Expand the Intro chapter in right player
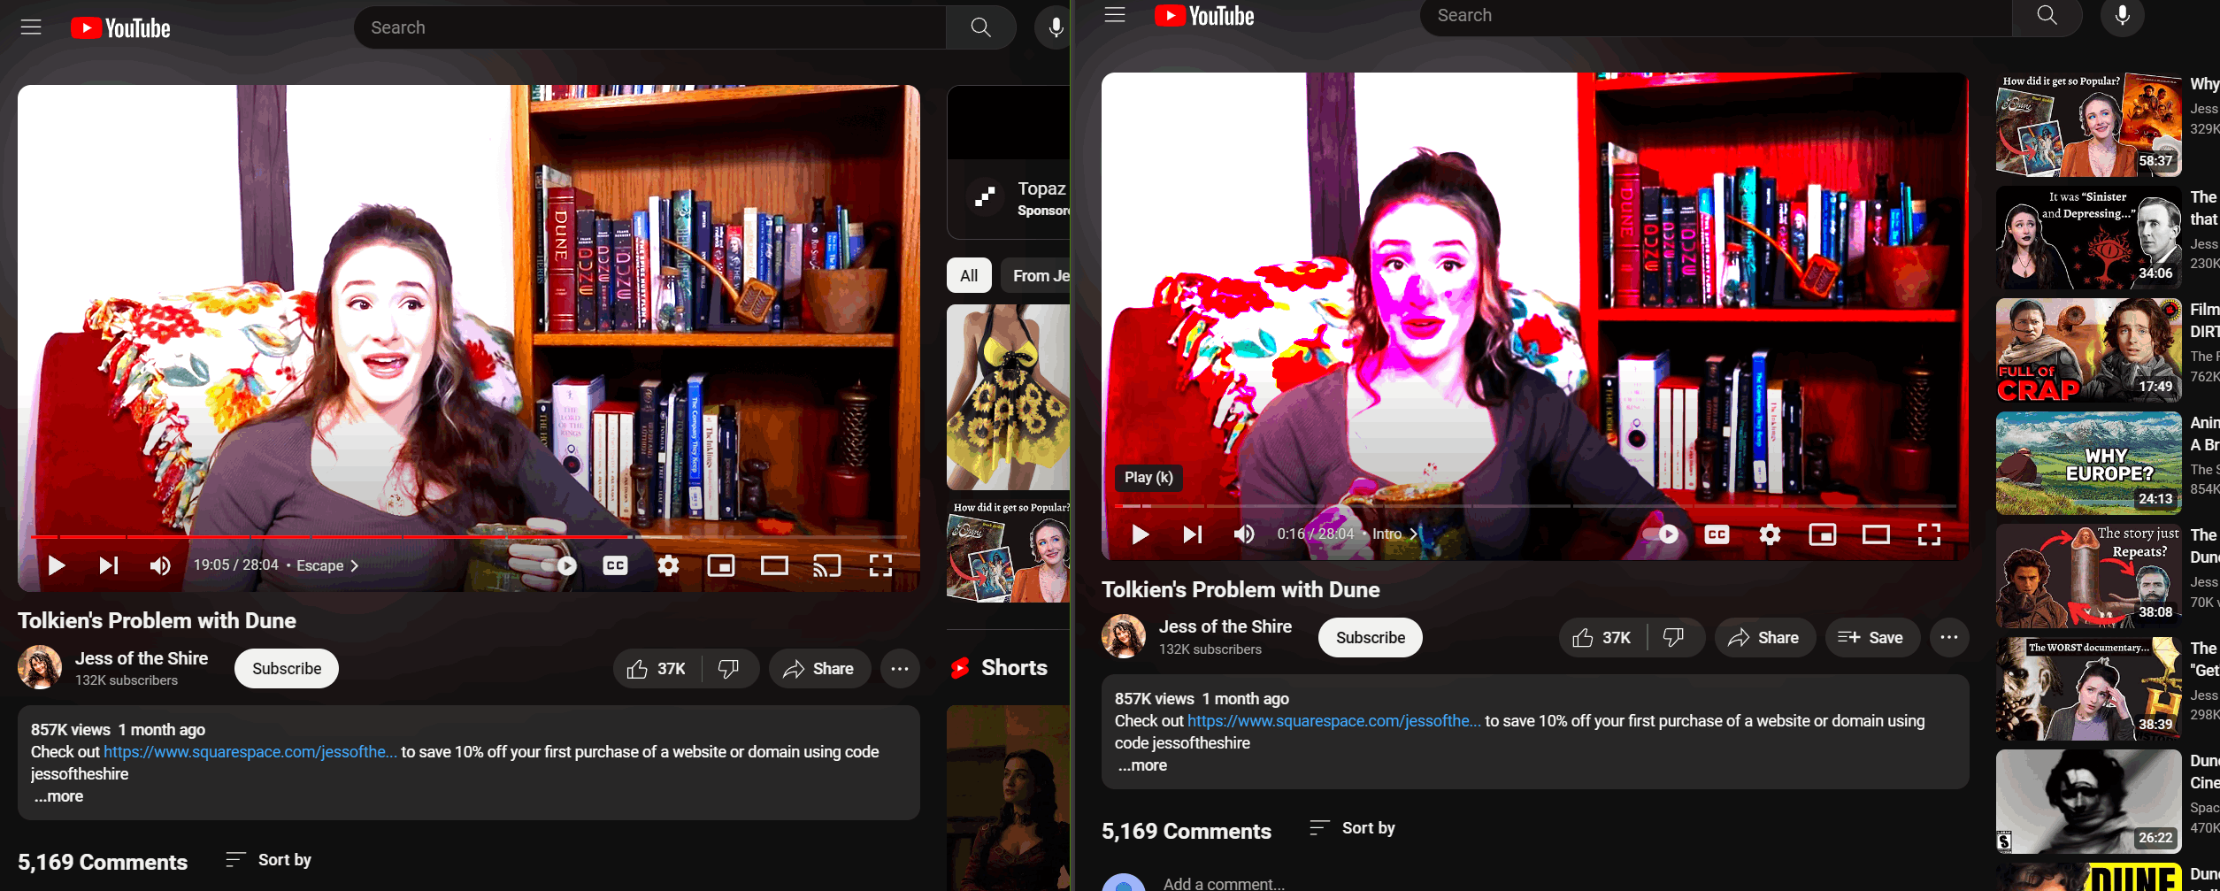The image size is (2220, 891). pyautogui.click(x=1395, y=534)
